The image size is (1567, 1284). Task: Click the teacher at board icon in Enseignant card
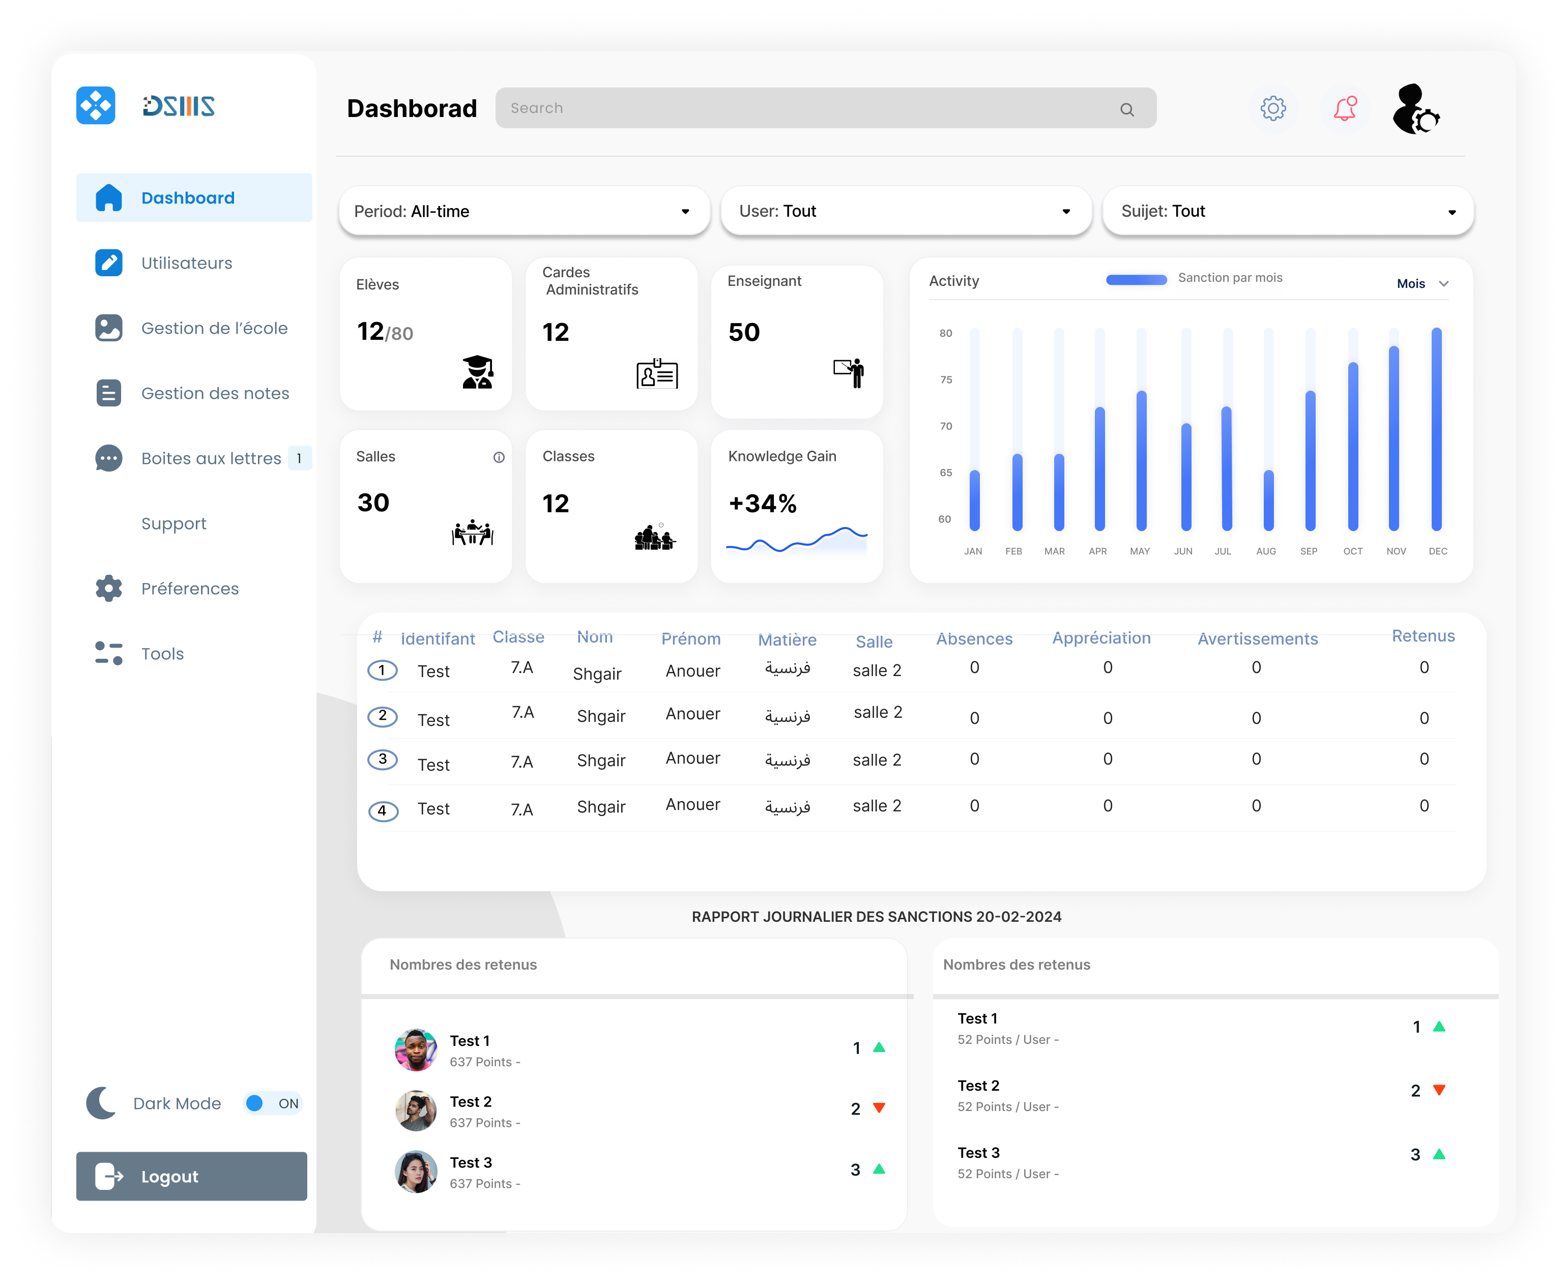point(849,373)
